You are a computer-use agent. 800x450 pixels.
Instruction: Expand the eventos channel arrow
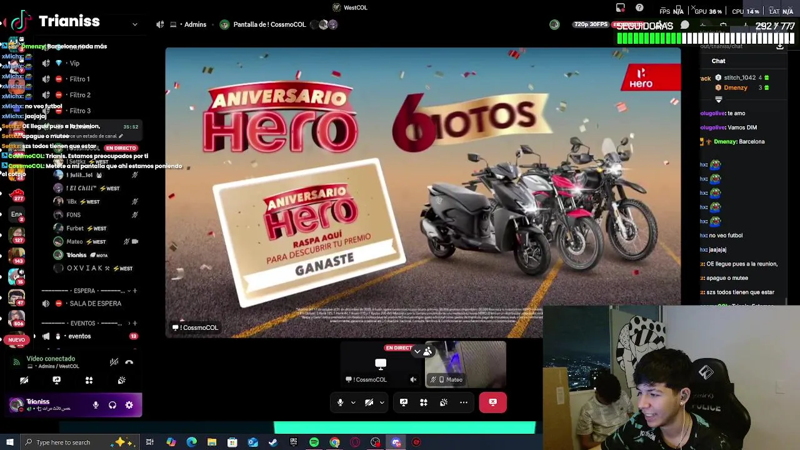tap(34, 336)
